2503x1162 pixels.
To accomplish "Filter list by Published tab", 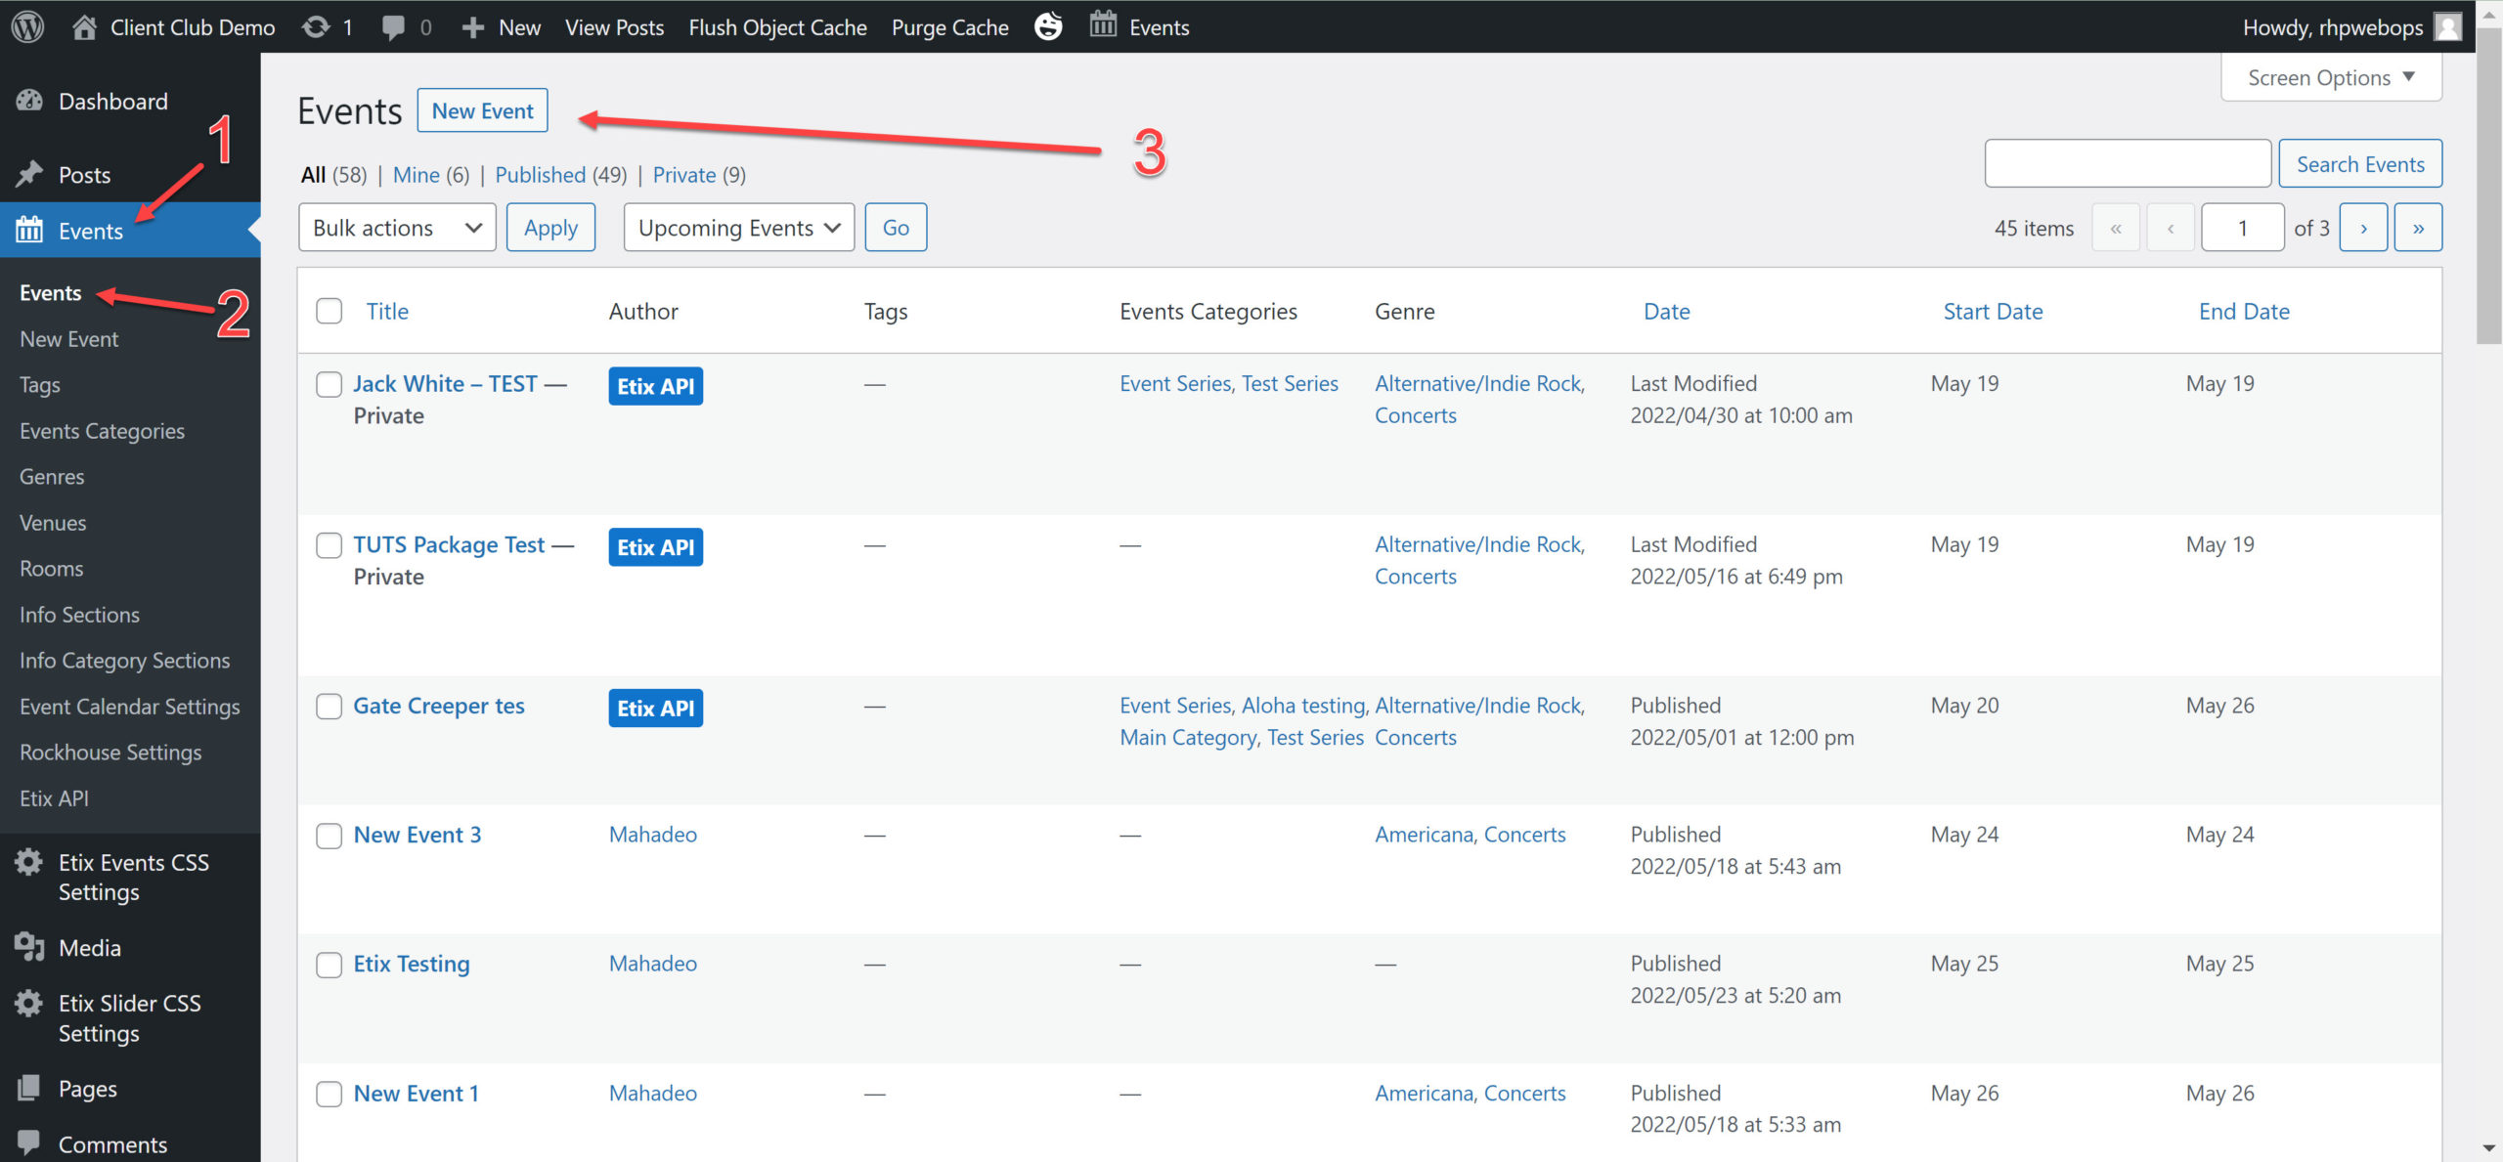I will 540,174.
